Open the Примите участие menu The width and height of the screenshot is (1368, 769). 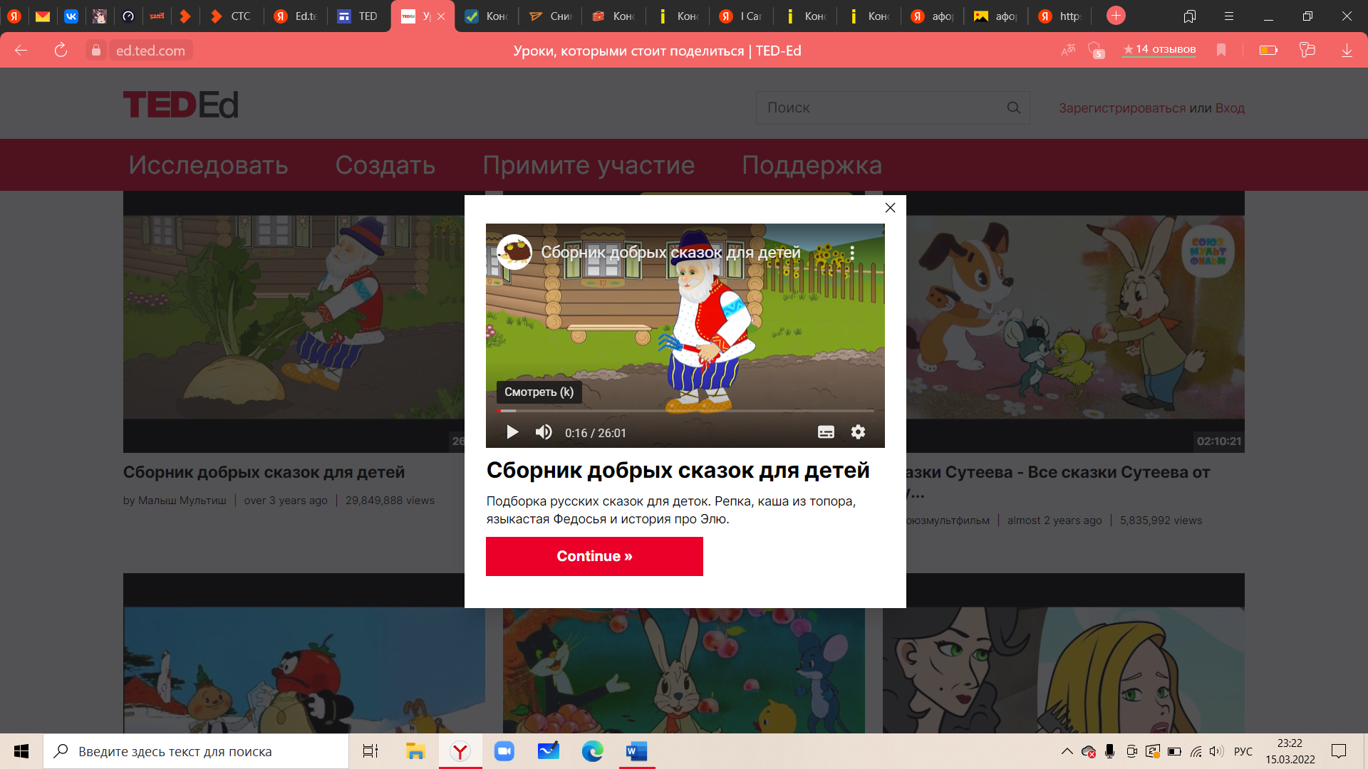click(x=589, y=165)
